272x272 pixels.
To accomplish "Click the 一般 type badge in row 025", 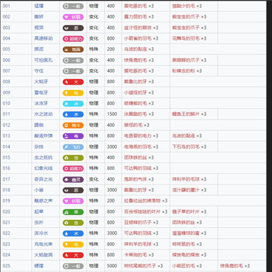I will pyautogui.click(x=73, y=266).
